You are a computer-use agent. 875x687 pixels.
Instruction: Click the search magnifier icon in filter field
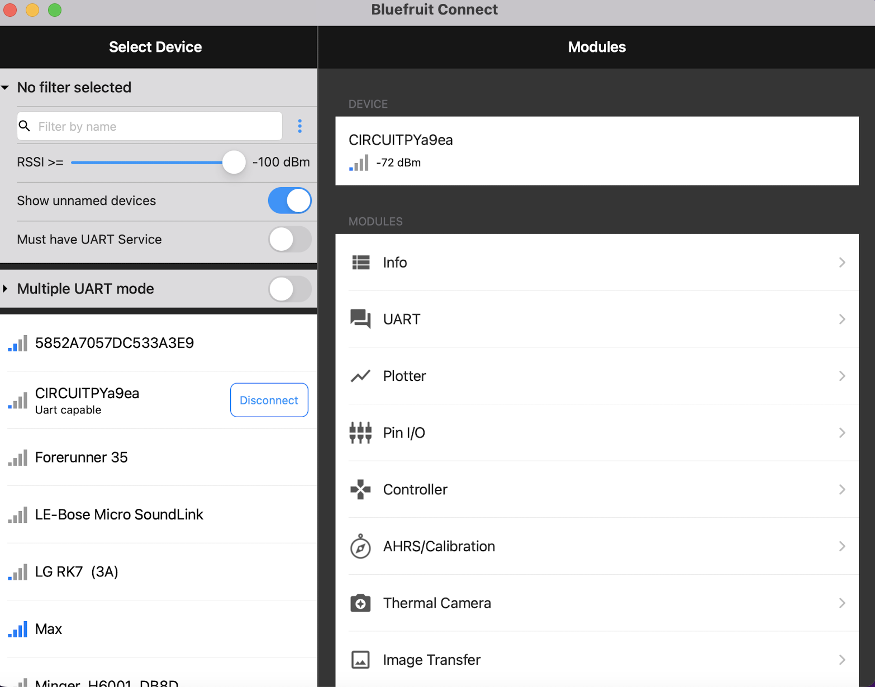25,126
